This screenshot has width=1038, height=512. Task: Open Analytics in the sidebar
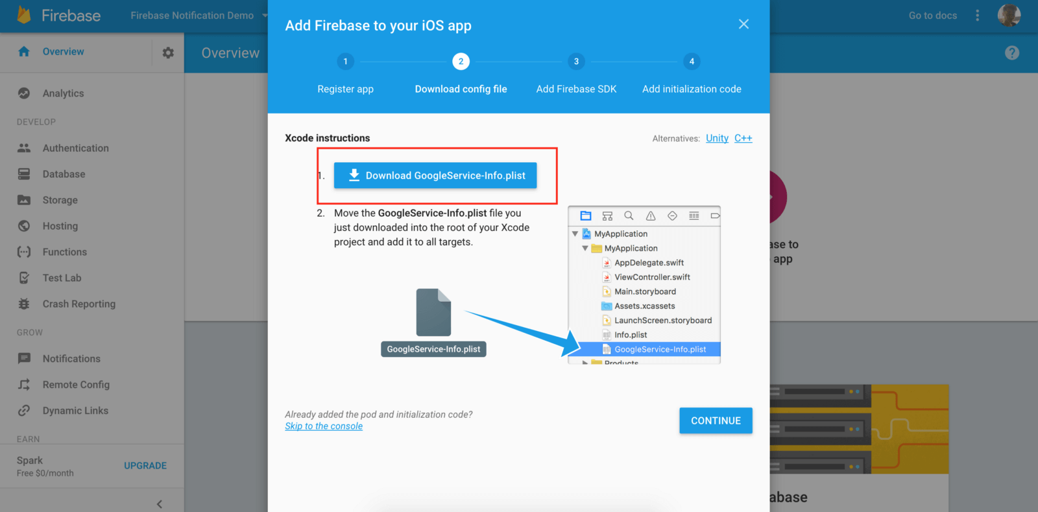[63, 93]
